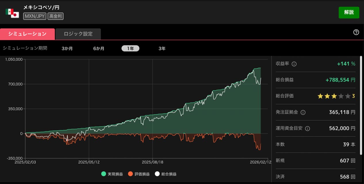Click the 高金利 tag label

point(55,16)
